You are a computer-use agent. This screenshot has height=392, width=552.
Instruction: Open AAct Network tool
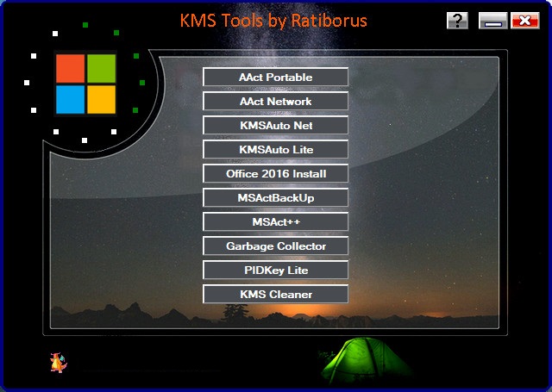[275, 102]
